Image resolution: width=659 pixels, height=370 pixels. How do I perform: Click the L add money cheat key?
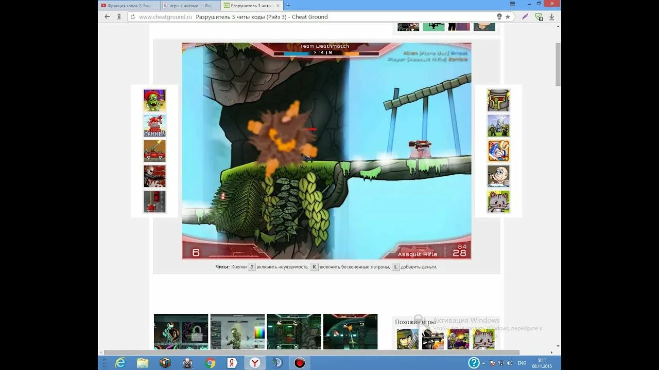coord(395,267)
